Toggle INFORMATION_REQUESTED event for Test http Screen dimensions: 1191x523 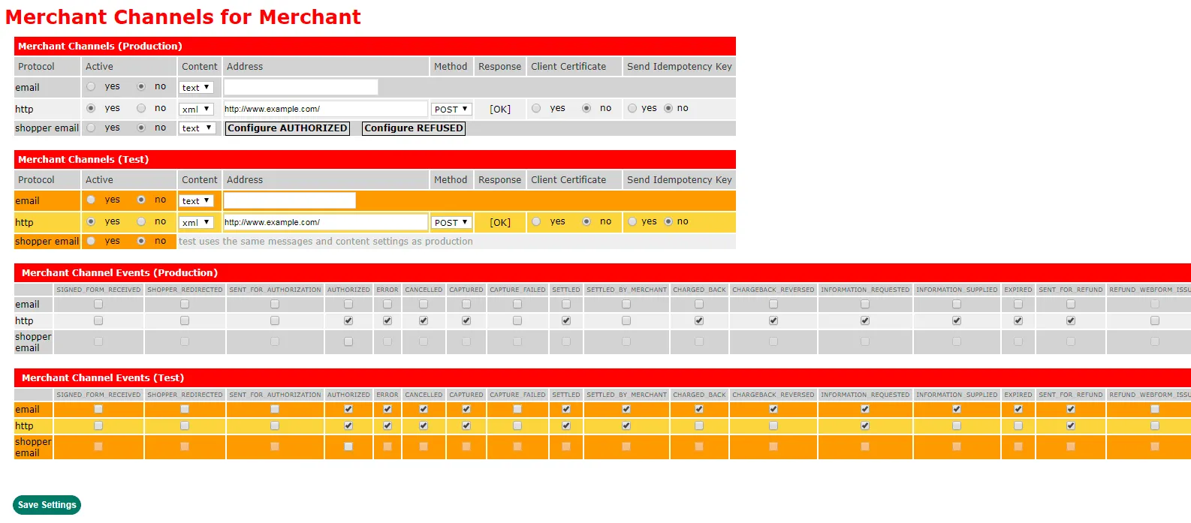click(x=865, y=425)
